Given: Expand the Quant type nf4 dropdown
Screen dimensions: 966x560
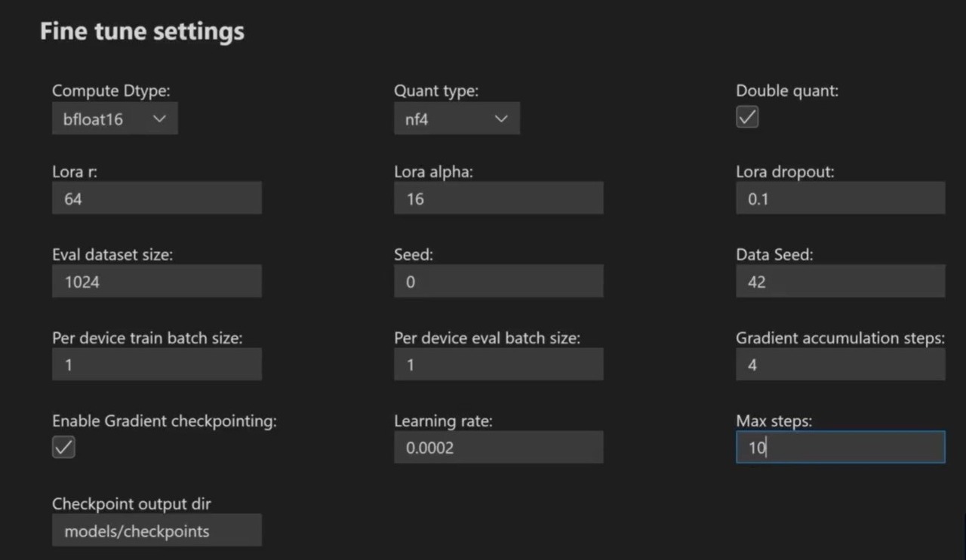Looking at the screenshot, I should click(457, 119).
